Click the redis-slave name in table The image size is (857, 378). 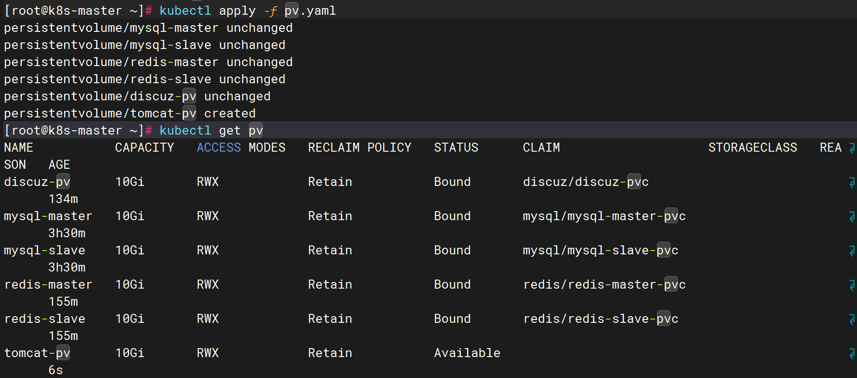click(x=45, y=319)
